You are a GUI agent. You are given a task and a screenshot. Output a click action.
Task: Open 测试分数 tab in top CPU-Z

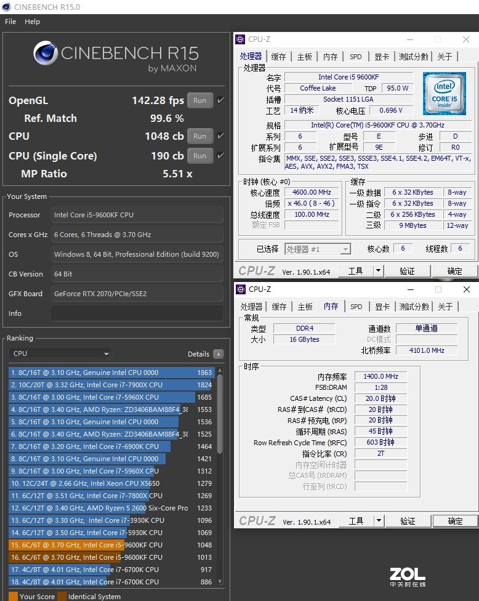(413, 57)
